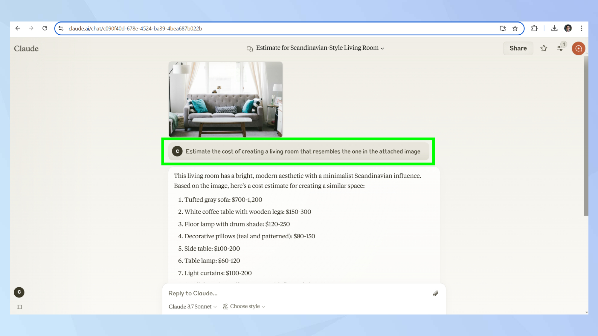Open the browser profile avatar menu
The width and height of the screenshot is (598, 336).
[568, 28]
